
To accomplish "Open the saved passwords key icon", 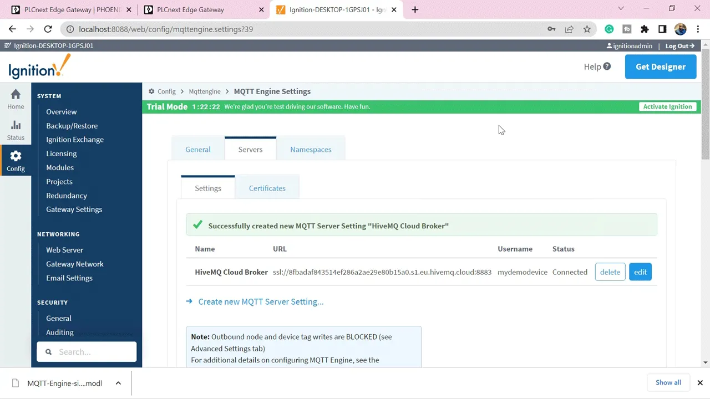I will click(551, 29).
